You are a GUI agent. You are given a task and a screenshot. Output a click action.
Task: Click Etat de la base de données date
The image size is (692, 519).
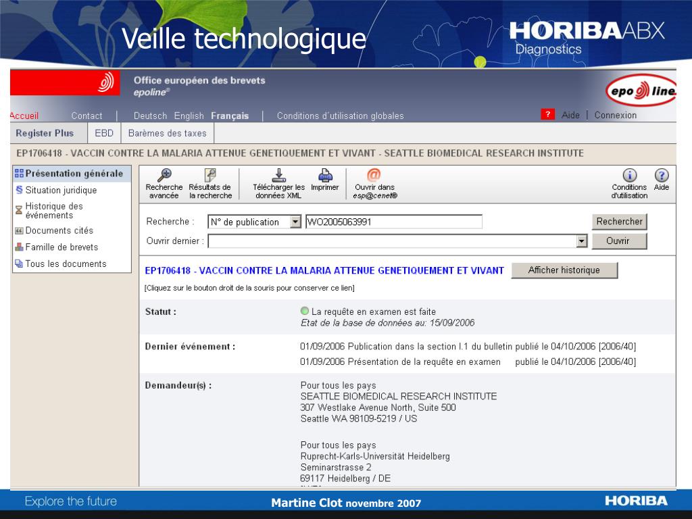pos(387,322)
